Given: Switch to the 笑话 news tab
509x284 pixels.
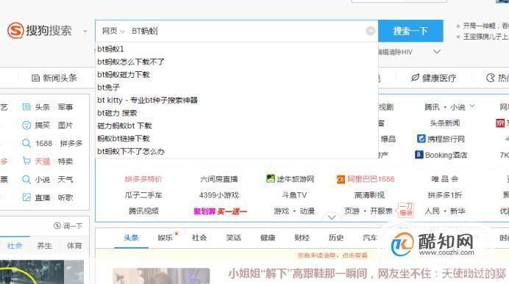Looking at the screenshot, I should 234,238.
